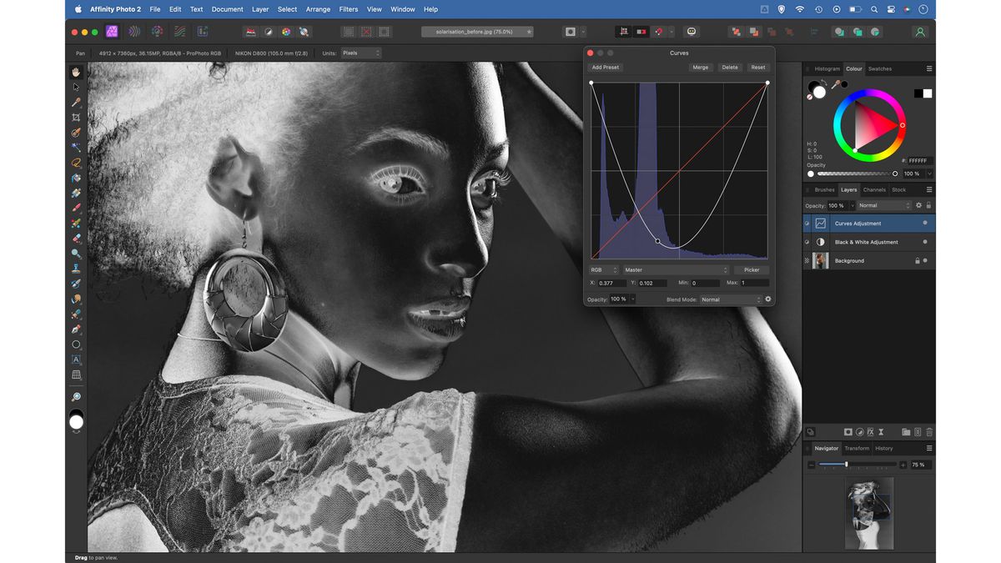Select the Move tool in the left toolbar

[77, 87]
